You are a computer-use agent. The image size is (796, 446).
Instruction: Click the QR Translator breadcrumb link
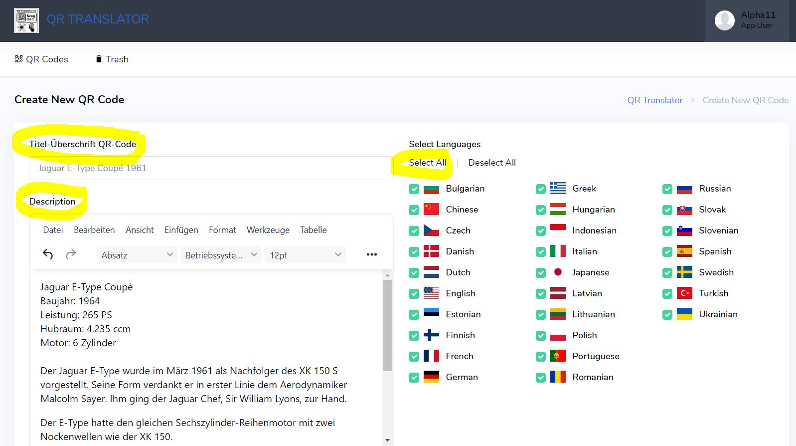[x=655, y=100]
